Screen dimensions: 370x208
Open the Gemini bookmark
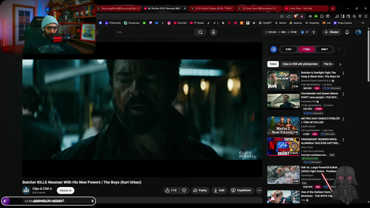coord(280,23)
